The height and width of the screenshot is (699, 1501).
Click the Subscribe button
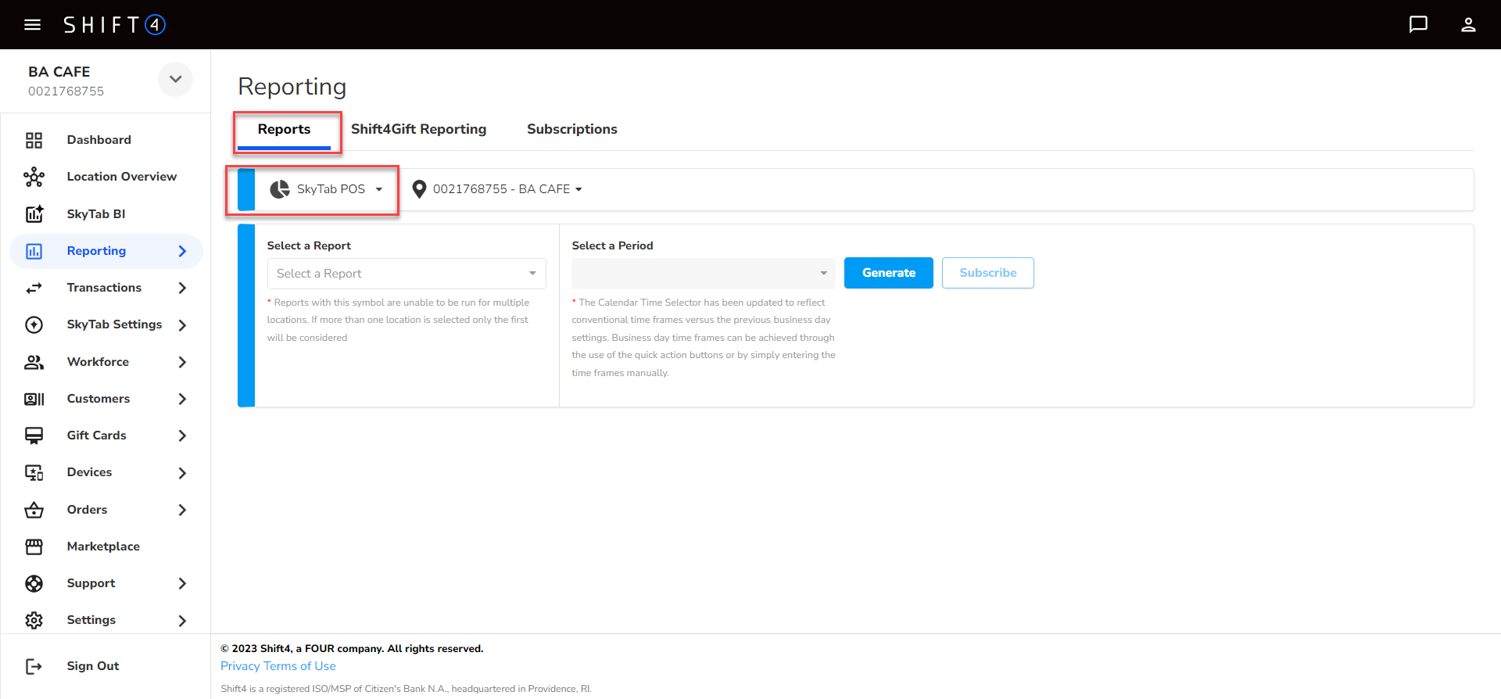click(x=987, y=273)
